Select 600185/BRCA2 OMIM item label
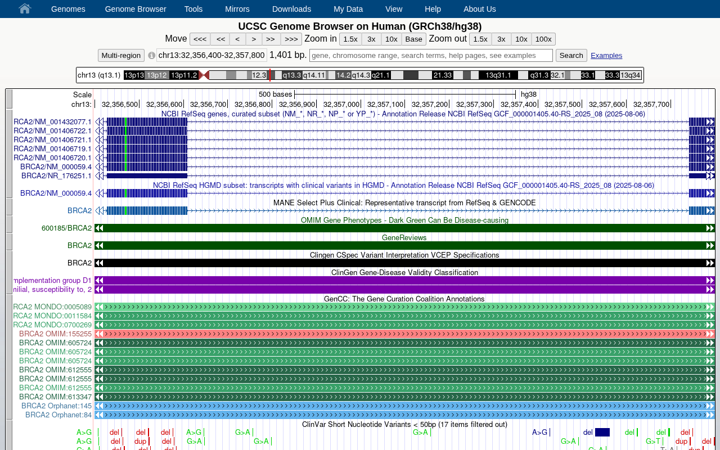The width and height of the screenshot is (720, 450). coord(66,228)
